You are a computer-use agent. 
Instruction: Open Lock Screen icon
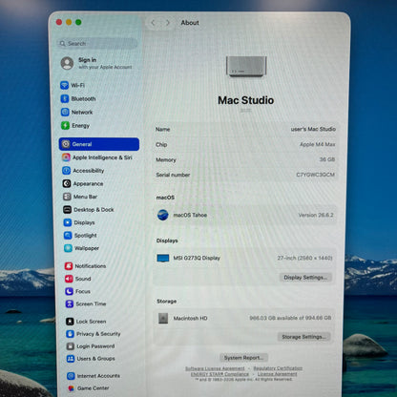point(70,322)
